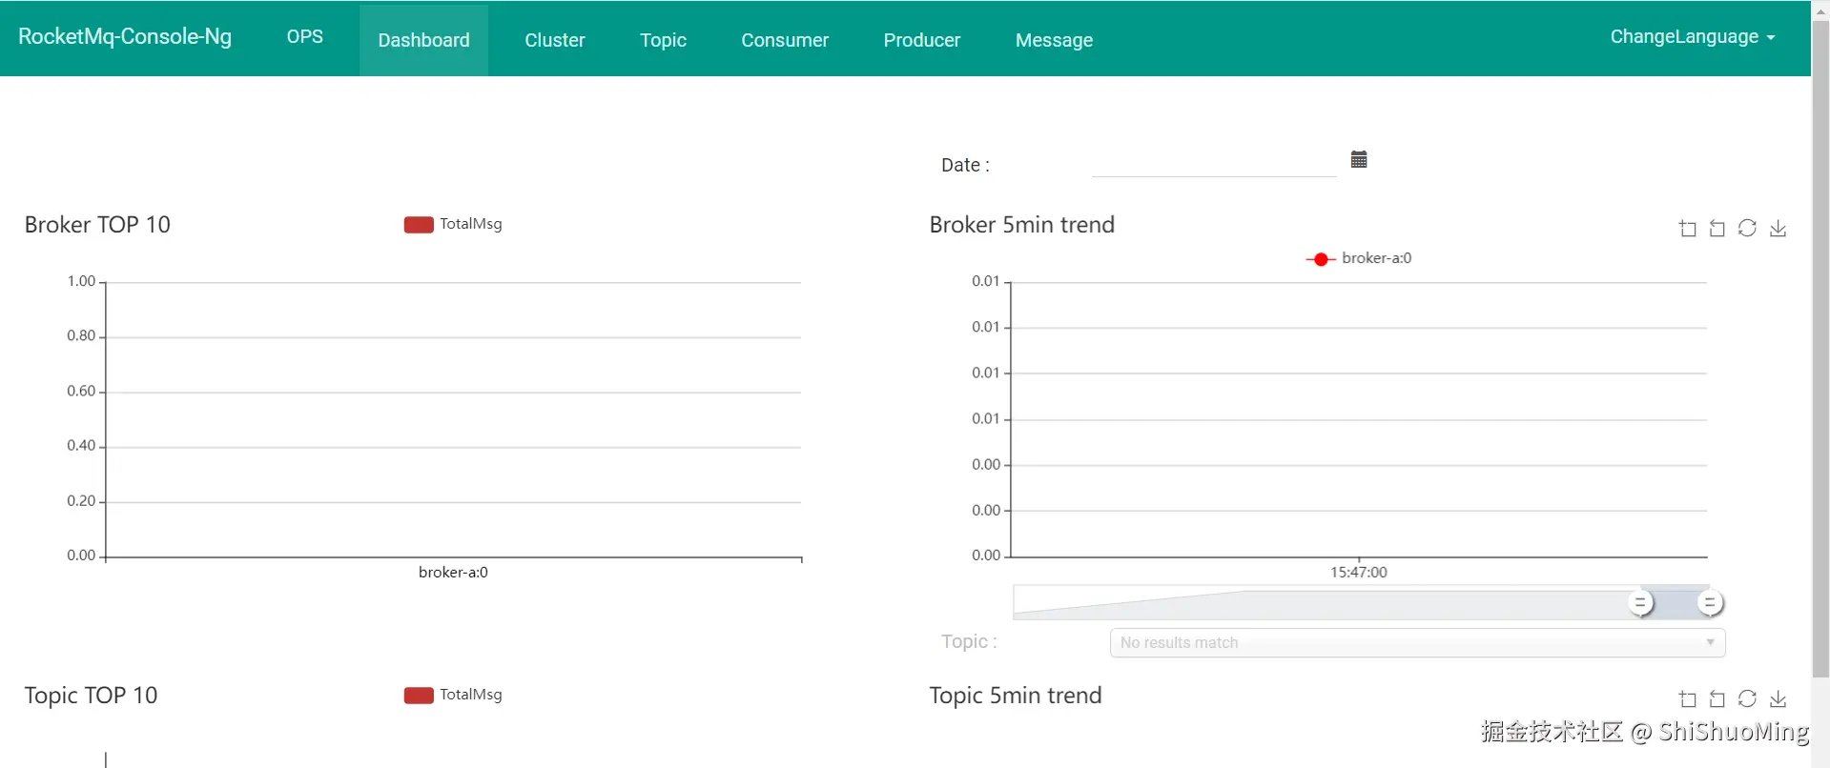This screenshot has width=1830, height=768.
Task: Click zoom reset icon in Topic trend
Action: [1717, 699]
